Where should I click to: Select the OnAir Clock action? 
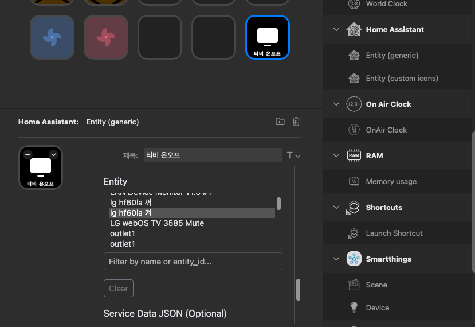[x=386, y=130]
